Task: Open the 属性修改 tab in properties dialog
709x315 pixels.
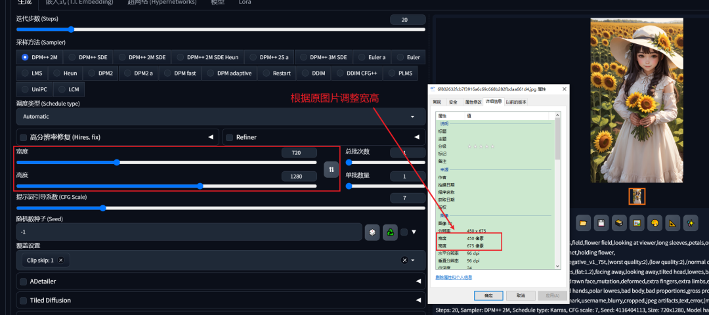Action: click(x=473, y=102)
